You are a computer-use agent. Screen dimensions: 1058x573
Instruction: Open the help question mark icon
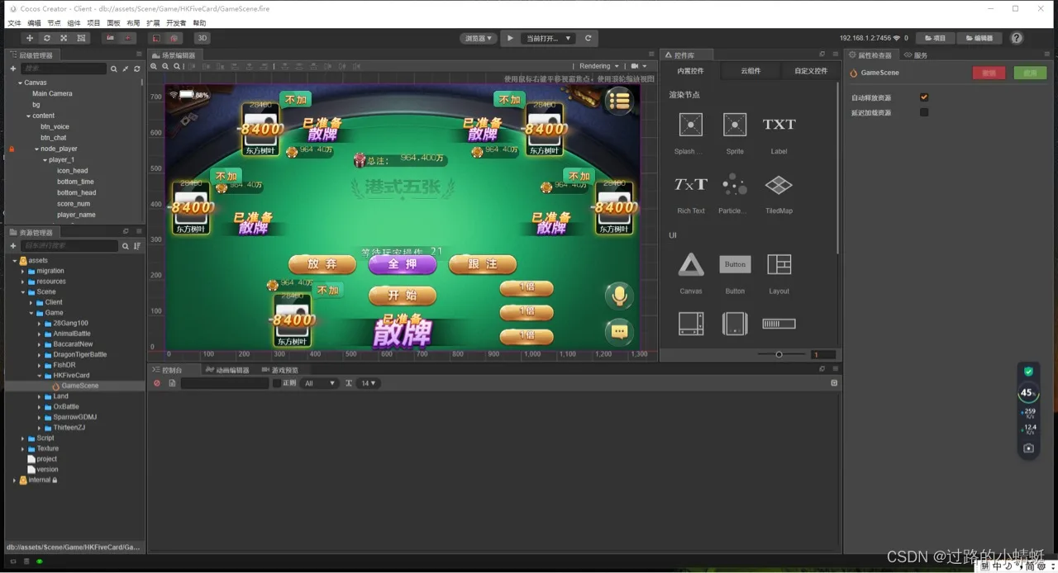(x=1017, y=38)
